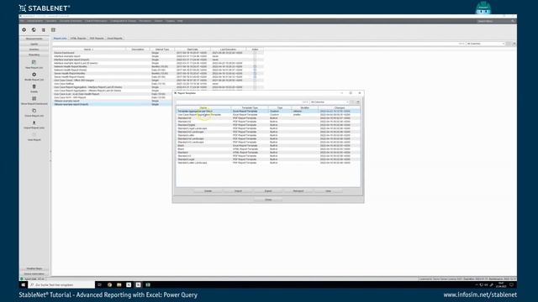
Task: Toggle Active checkbox for Server Health Report Monthly
Action: (255, 73)
